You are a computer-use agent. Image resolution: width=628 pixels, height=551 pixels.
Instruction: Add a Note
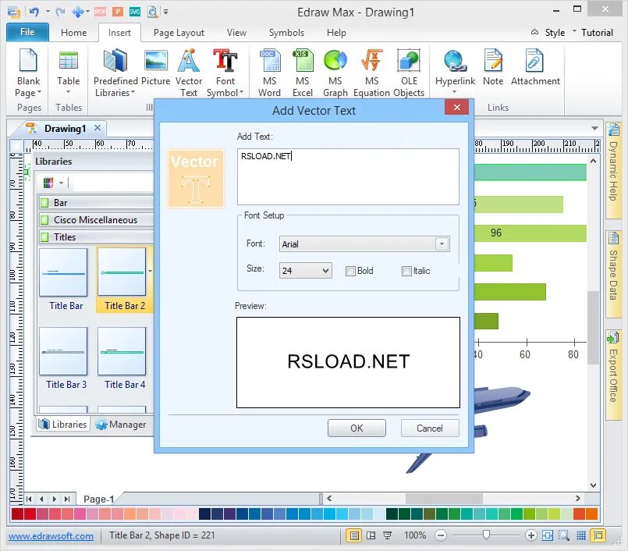tap(493, 67)
